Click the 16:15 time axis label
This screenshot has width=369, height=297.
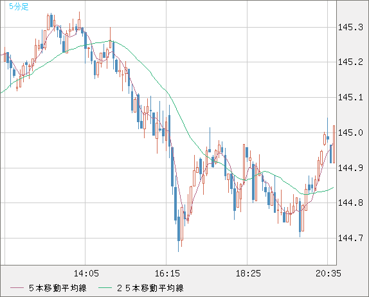click(167, 273)
